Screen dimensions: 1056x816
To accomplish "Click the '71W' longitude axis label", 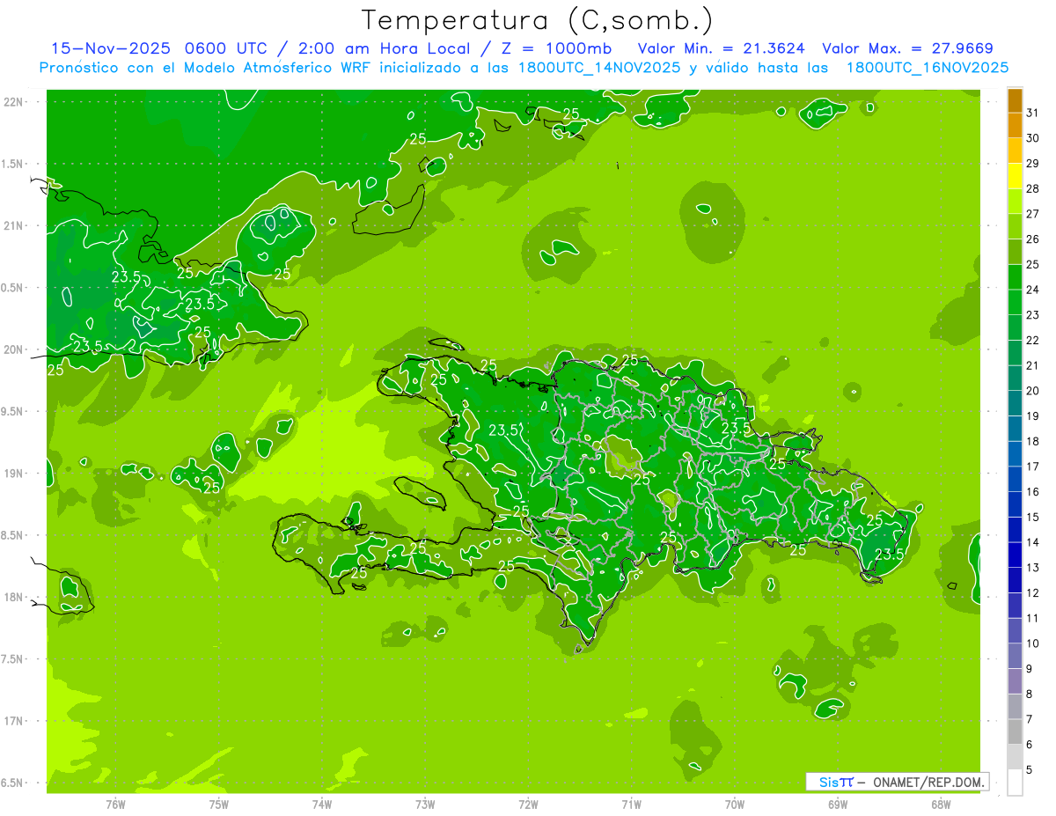I will coord(631,804).
